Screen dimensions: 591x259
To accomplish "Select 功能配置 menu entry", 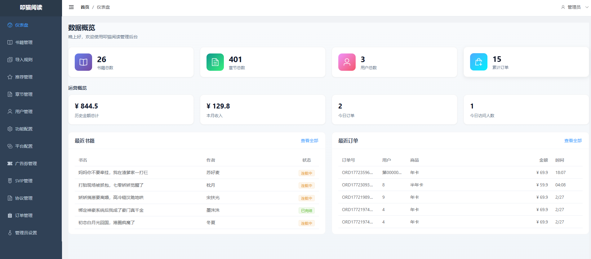I will (x=31, y=129).
